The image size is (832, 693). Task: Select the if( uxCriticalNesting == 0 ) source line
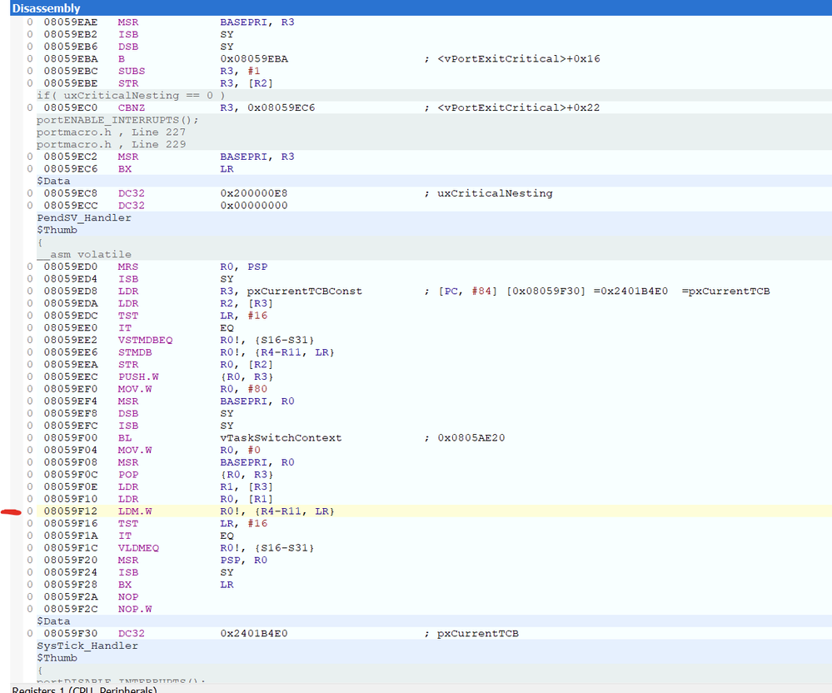click(x=130, y=95)
